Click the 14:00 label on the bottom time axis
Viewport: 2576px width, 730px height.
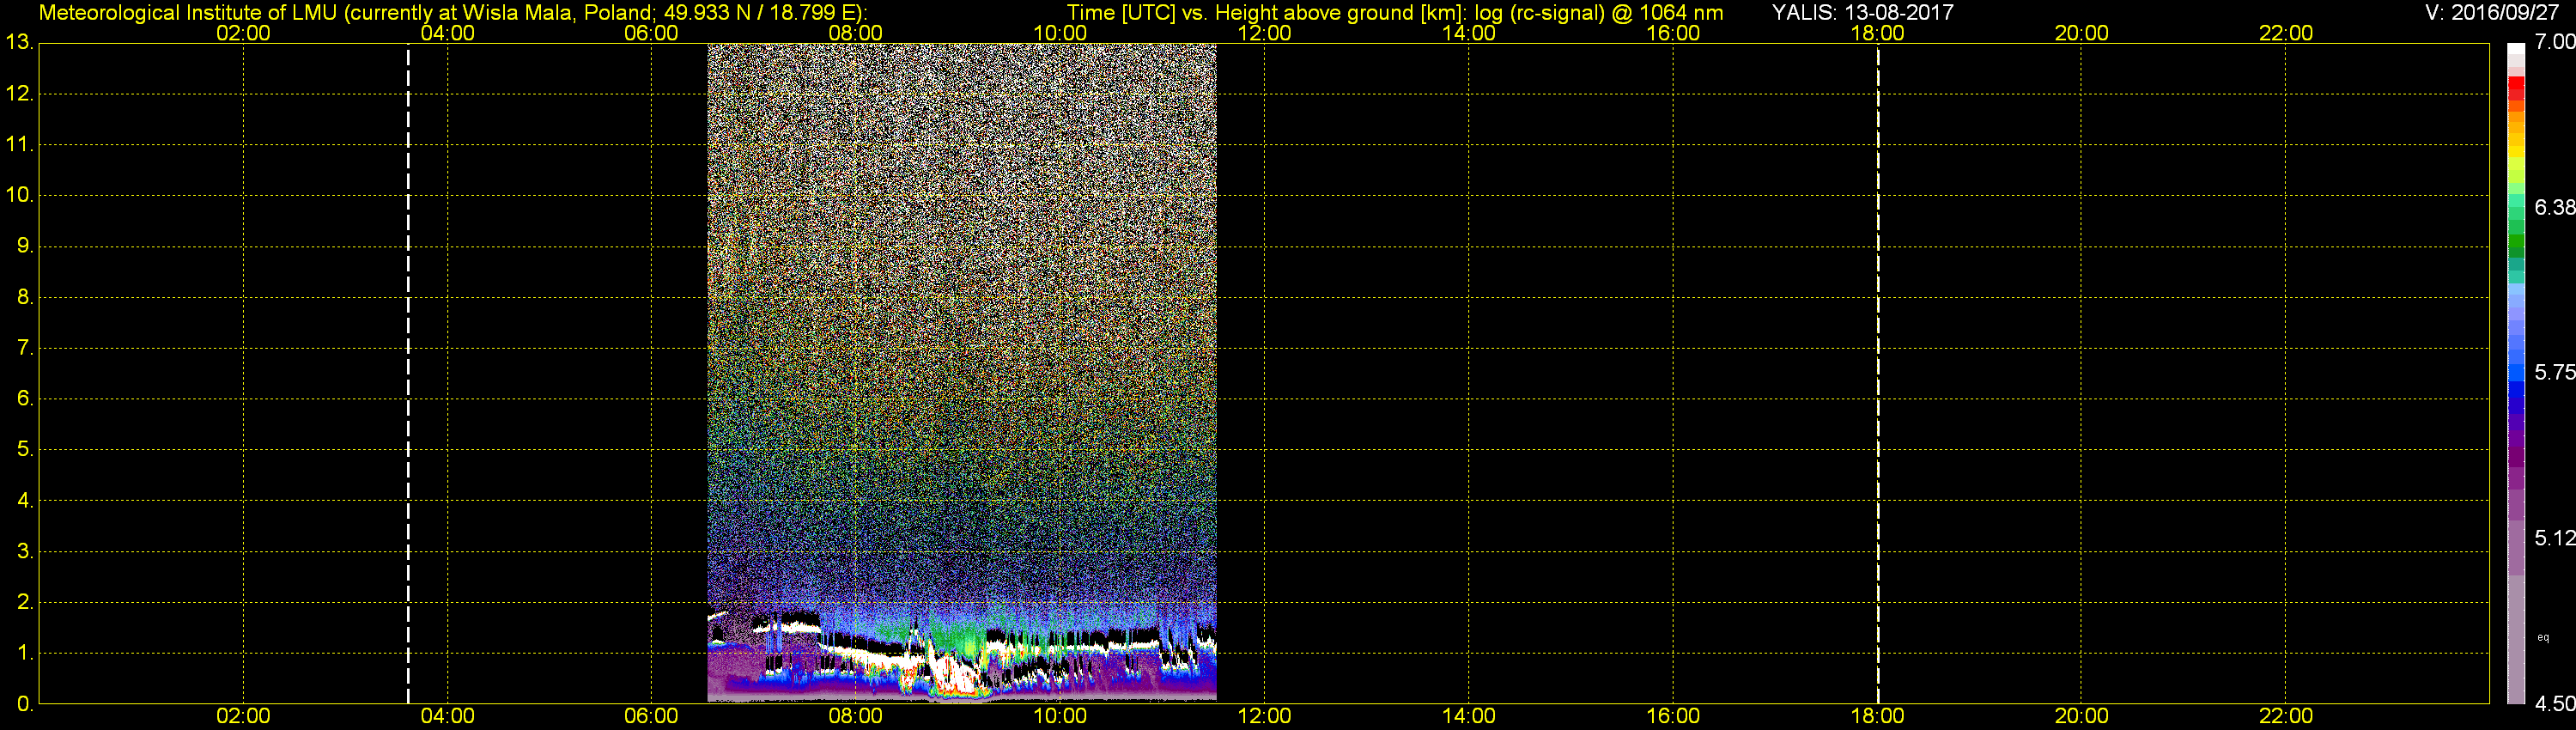(x=1469, y=716)
